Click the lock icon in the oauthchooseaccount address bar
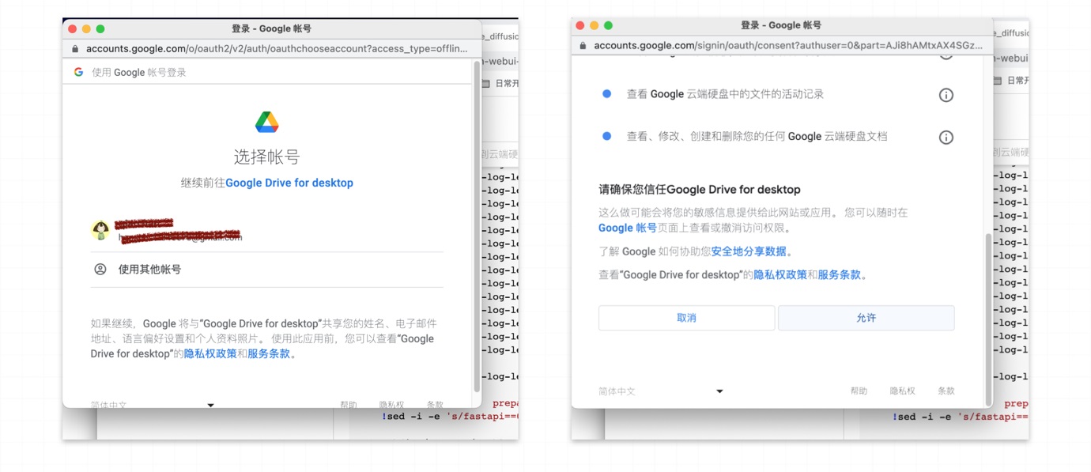1091x472 pixels. pos(76,48)
